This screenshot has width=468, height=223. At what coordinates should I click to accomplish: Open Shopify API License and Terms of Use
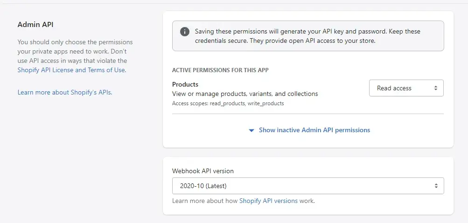click(71, 70)
